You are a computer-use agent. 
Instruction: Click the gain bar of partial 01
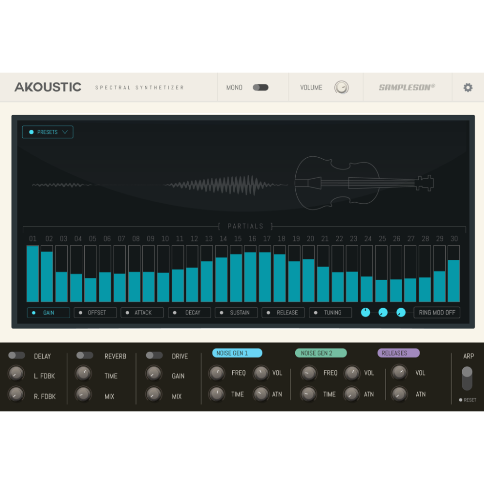(x=33, y=273)
